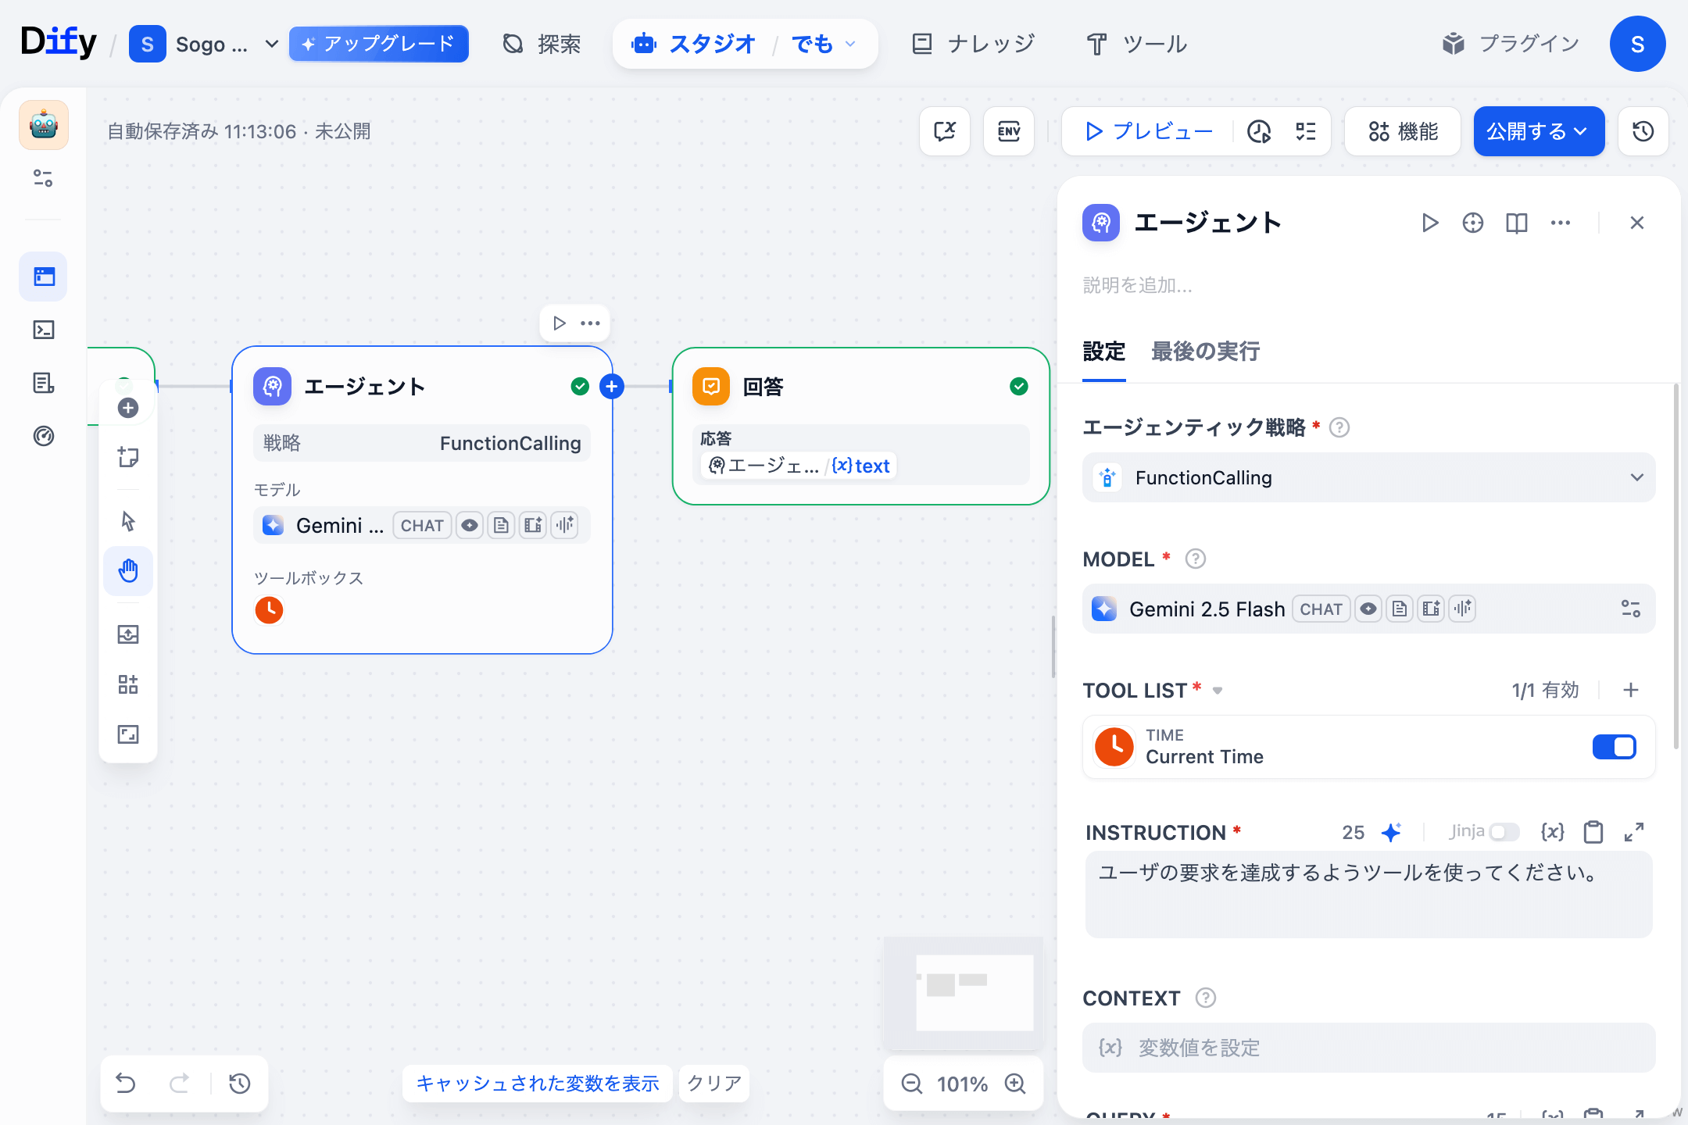Open environment variables via ENV icon
Screen dimensions: 1688x1125
click(1008, 131)
